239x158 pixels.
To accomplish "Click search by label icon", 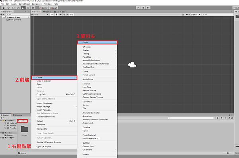I will click(221, 118).
